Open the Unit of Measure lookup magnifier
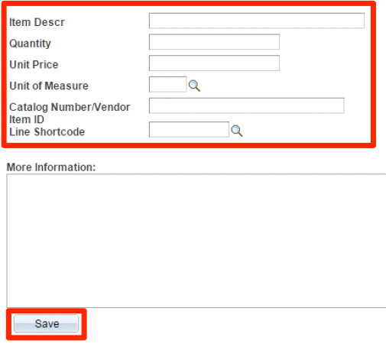Screen dimensions: 386x350 tap(194, 86)
